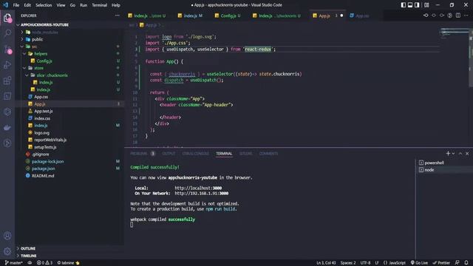Click the notifications bell in status bar
This screenshot has height=266, width=473.
(x=466, y=263)
